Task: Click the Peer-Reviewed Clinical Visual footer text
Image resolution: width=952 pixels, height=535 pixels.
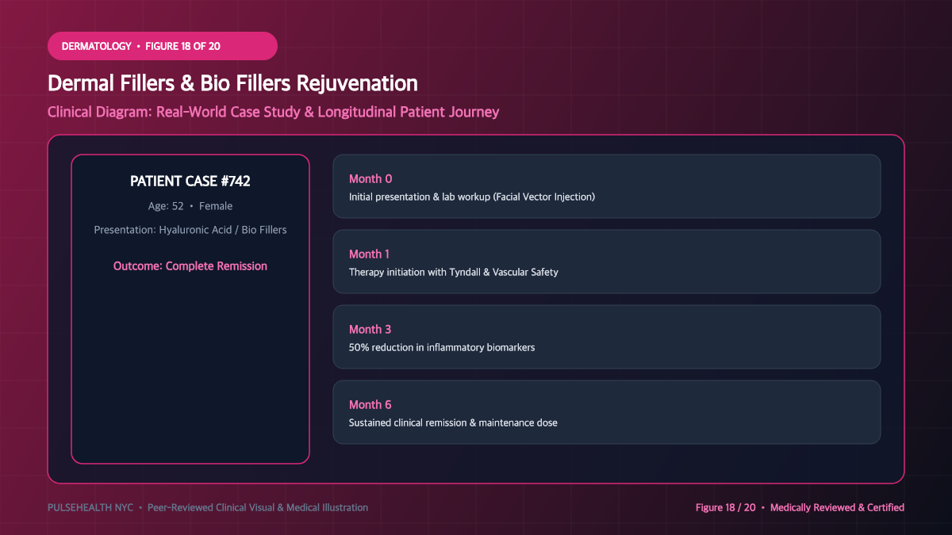Action: [258, 507]
